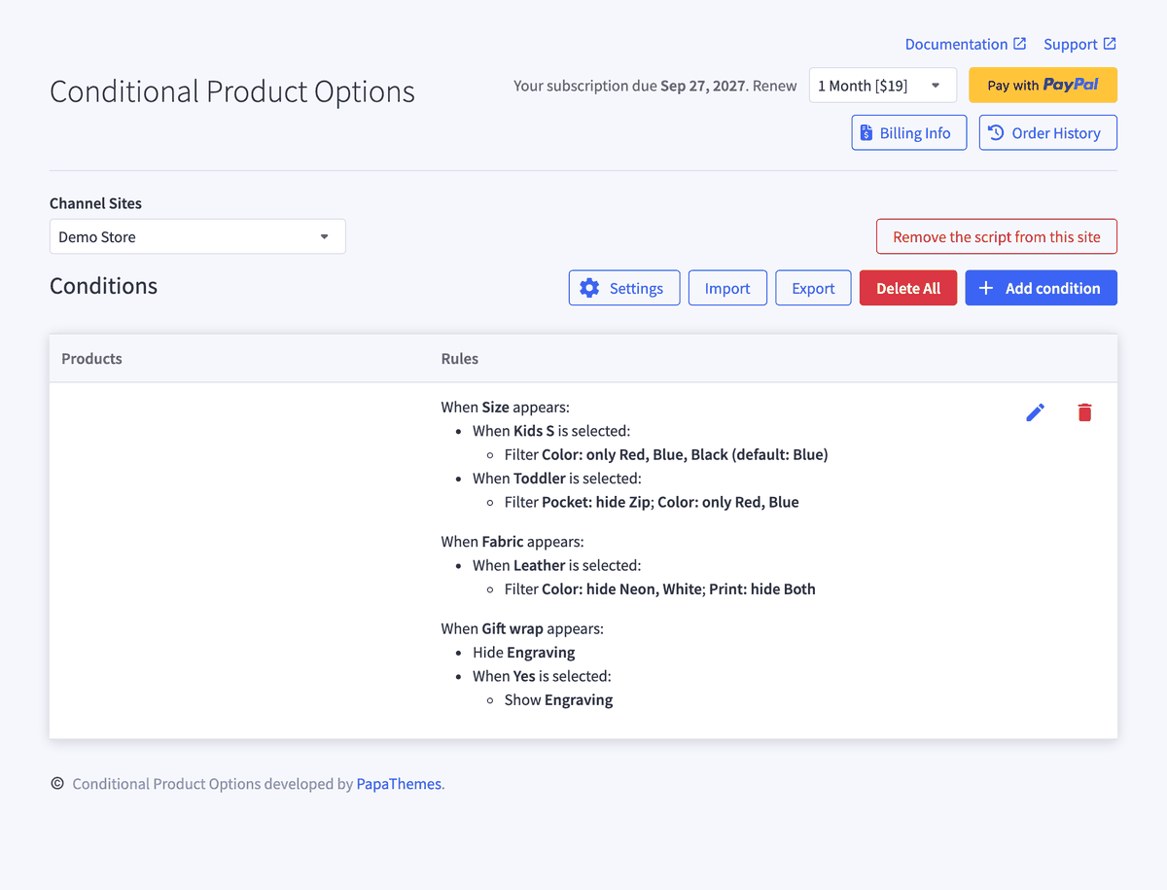This screenshot has height=890, width=1167.
Task: Click the Conditional Product Options page title
Action: (232, 91)
